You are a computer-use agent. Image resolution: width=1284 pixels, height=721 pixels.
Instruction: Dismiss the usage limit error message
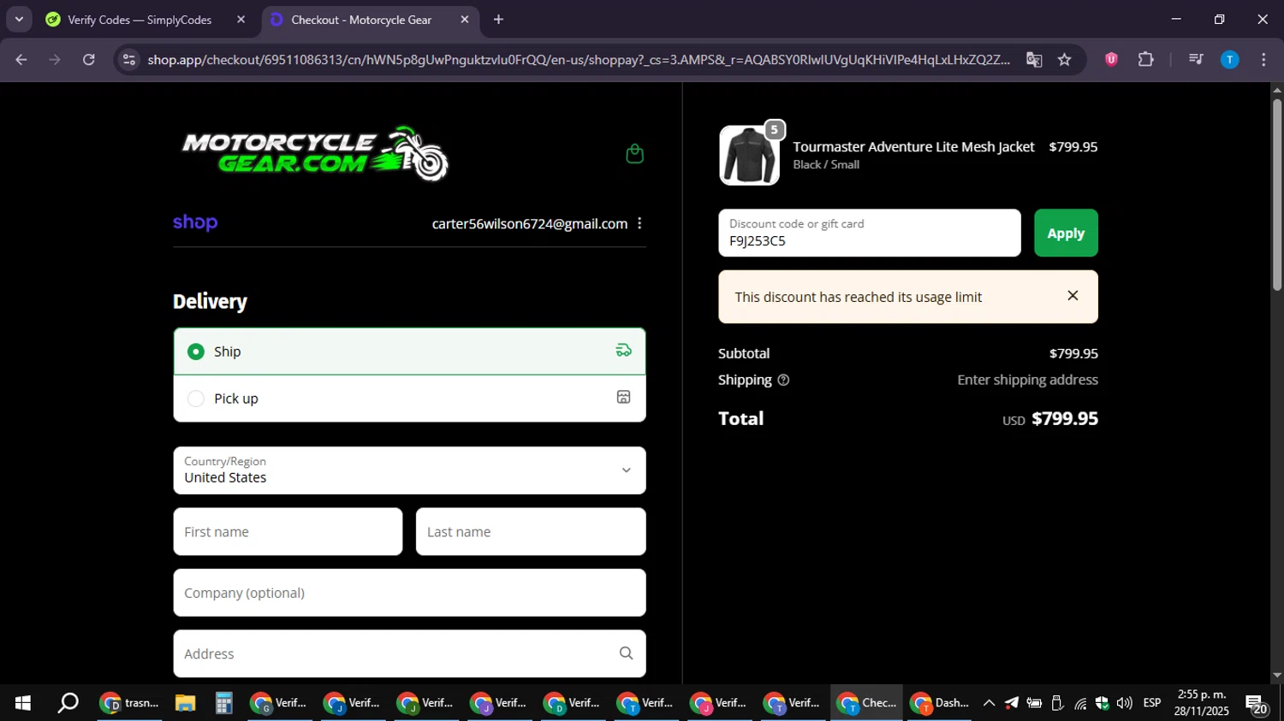point(1073,296)
